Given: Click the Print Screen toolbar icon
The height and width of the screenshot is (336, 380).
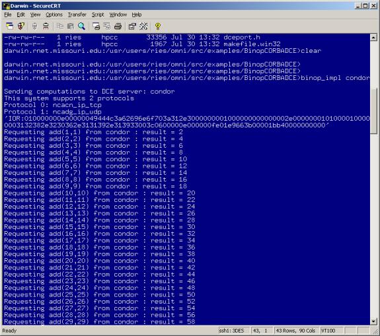Looking at the screenshot, I should pos(96,26).
